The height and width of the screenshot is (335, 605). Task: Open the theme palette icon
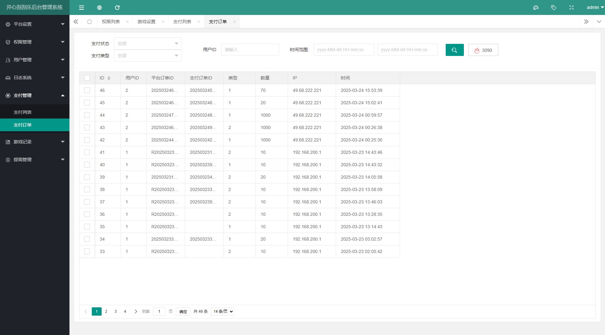536,8
